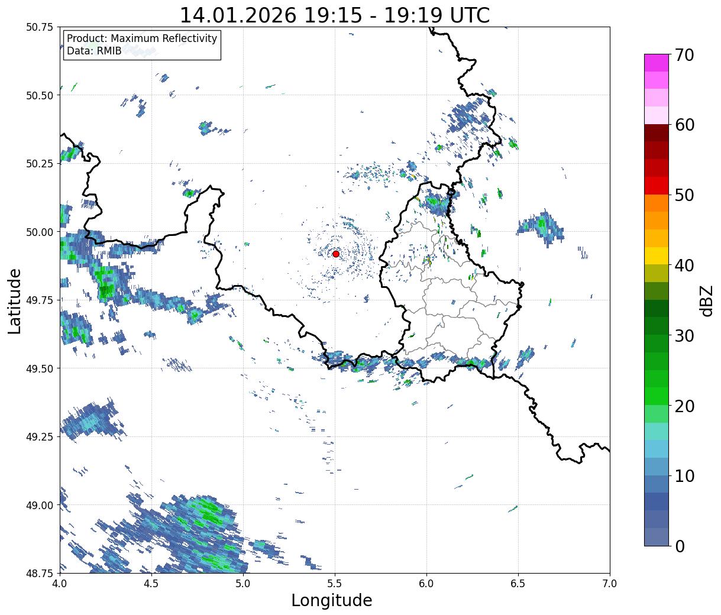Click longitude tick label 7.0

610,584
